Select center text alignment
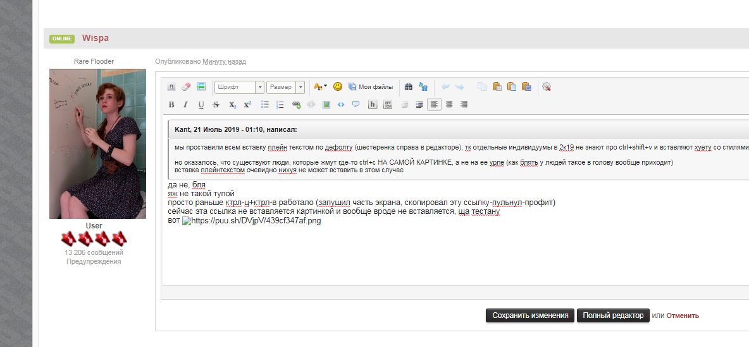749x347 pixels. pyautogui.click(x=449, y=104)
